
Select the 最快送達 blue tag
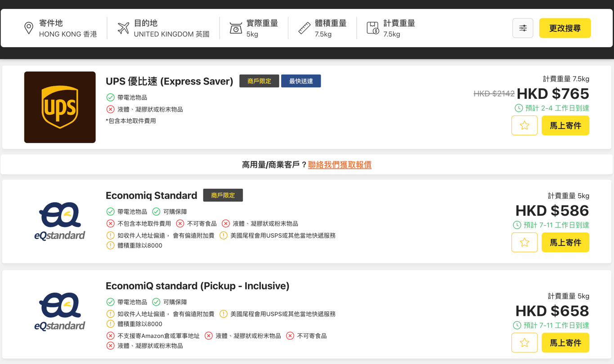click(301, 81)
